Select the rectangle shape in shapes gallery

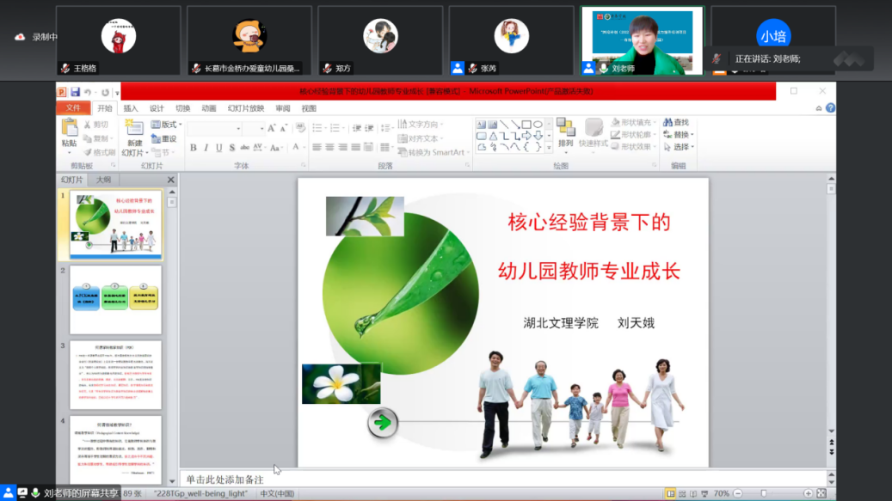click(526, 125)
